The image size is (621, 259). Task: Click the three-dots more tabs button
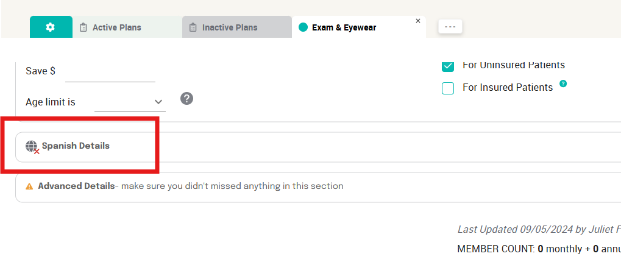[x=450, y=27]
